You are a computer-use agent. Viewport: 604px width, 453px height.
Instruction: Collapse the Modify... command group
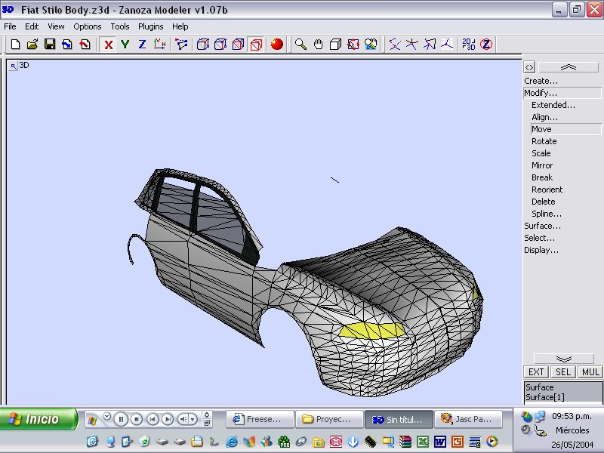click(x=562, y=93)
